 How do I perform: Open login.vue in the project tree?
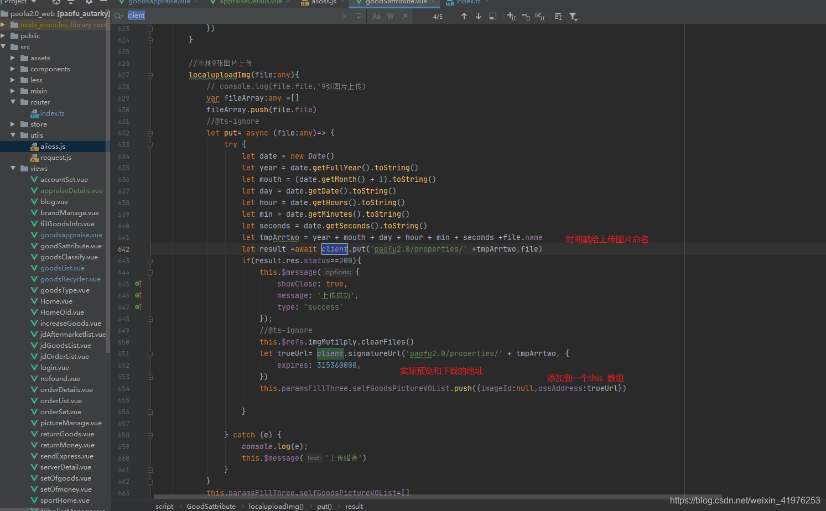coord(54,367)
